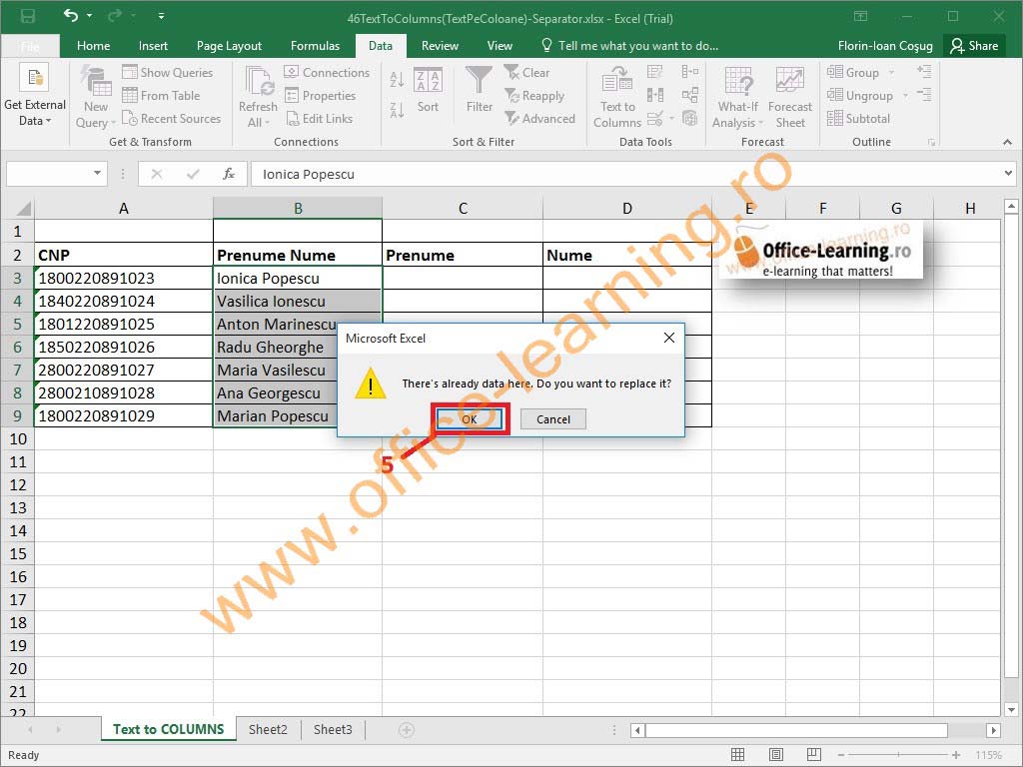Open Ribbon Display Options

(860, 16)
